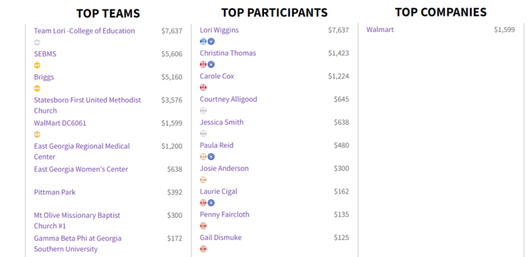The image size is (528, 257).
Task: Click the gray badge under Courtney Alligood
Action: pos(203,111)
